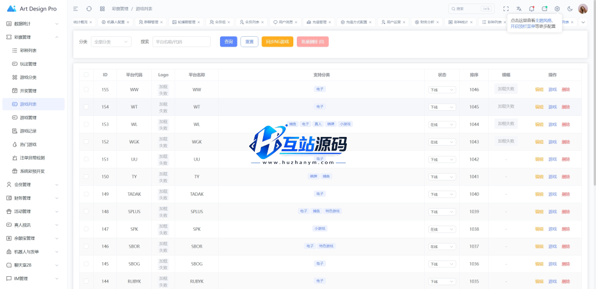Image resolution: width=596 pixels, height=289 pixels.
Task: Close the 充值管理 tab
Action: click(x=330, y=22)
